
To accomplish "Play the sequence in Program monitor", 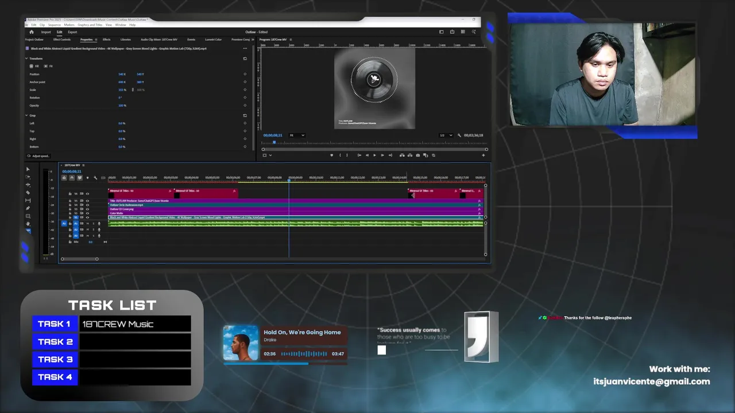I will pyautogui.click(x=374, y=155).
